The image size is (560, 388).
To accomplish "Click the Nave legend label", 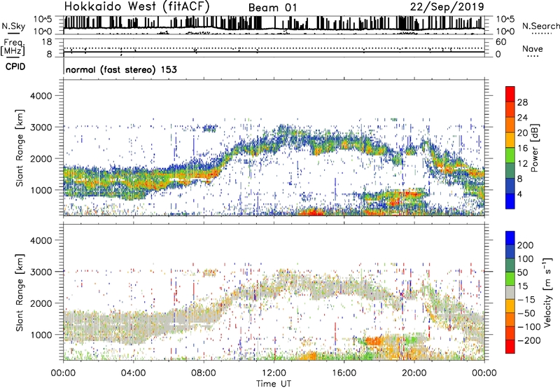I will (532, 49).
